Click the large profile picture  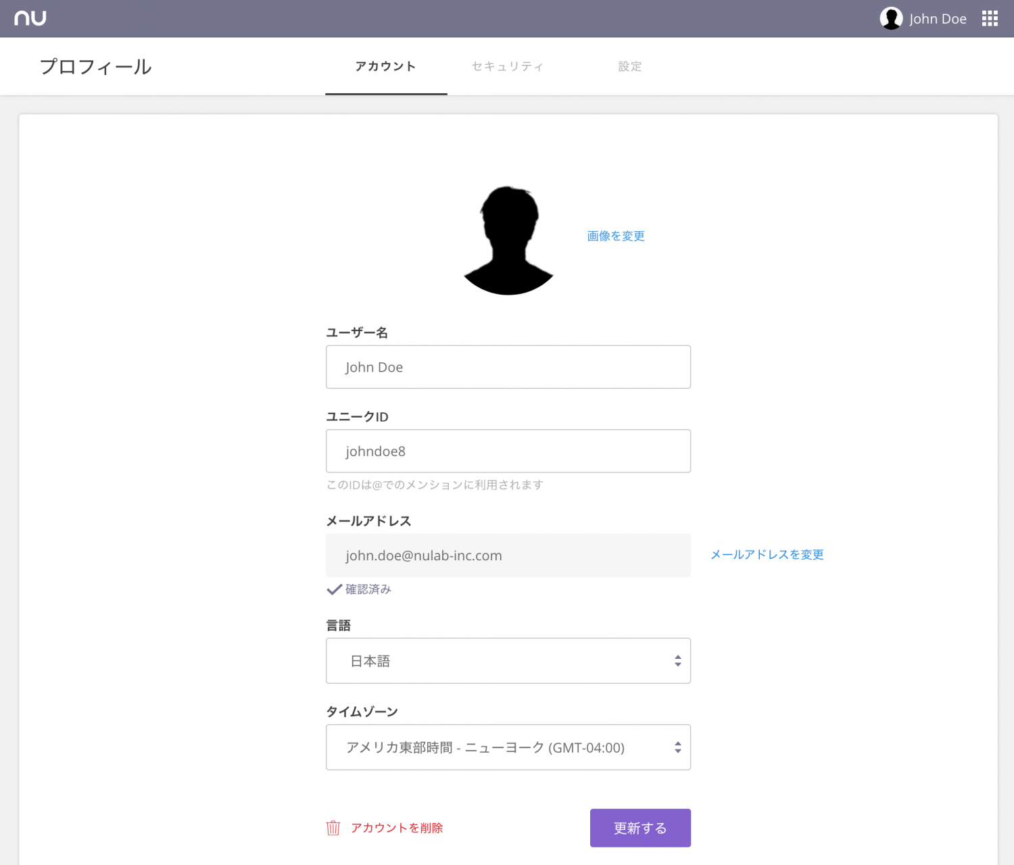point(508,241)
